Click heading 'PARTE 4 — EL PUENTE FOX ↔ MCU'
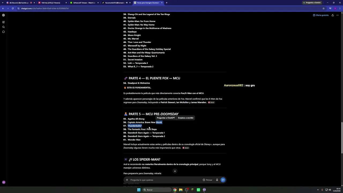This screenshot has height=193, width=343. tap(154, 78)
